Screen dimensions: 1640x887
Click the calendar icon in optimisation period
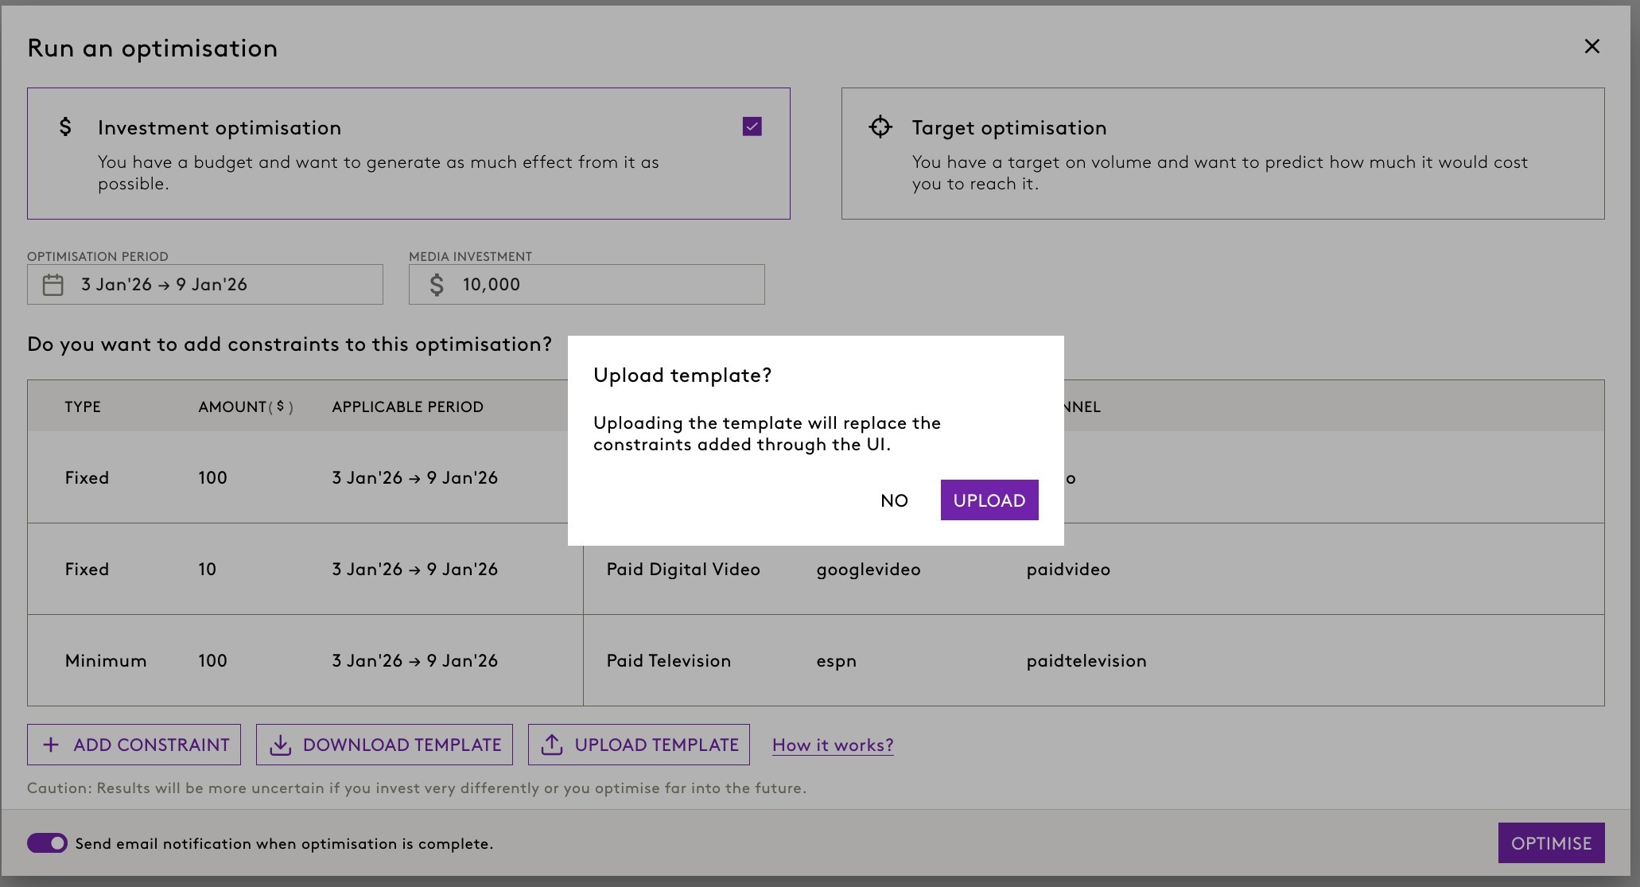point(52,285)
